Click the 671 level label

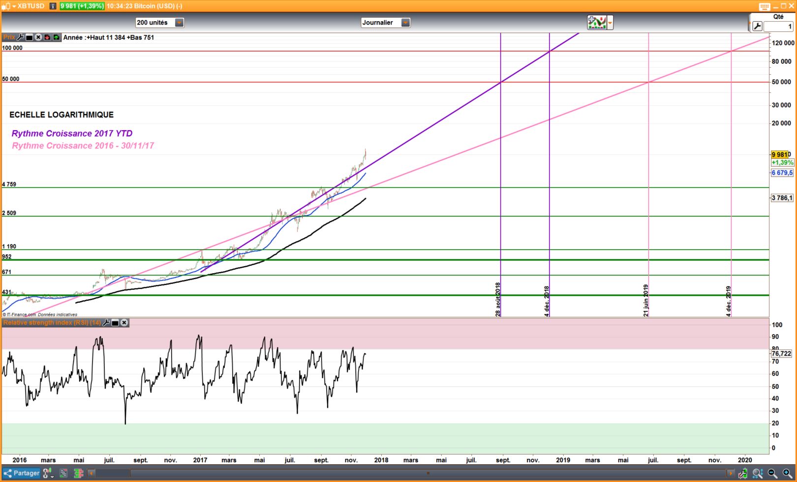(x=7, y=272)
